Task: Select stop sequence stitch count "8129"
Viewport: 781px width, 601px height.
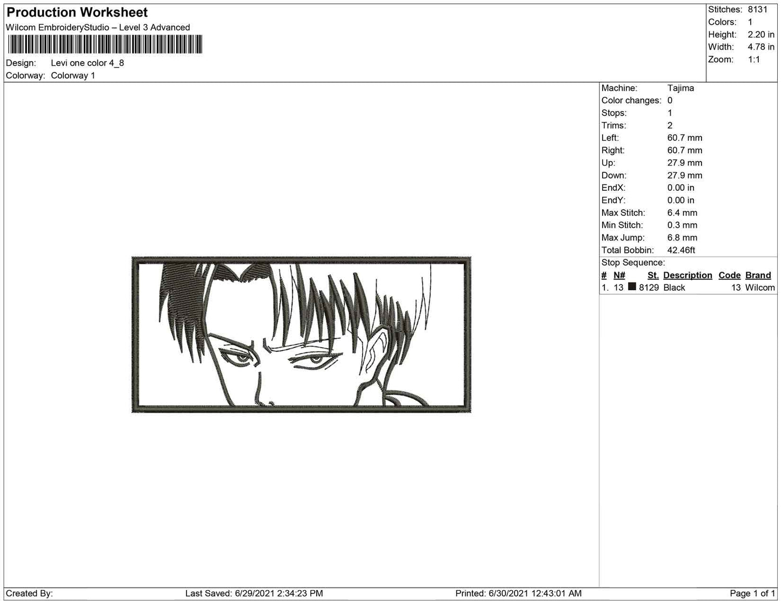Action: [x=649, y=288]
